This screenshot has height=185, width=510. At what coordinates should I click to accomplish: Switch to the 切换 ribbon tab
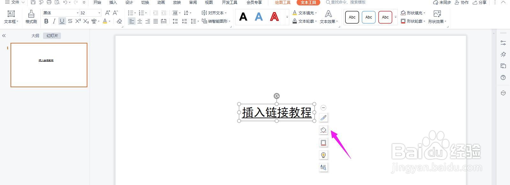coord(145,2)
